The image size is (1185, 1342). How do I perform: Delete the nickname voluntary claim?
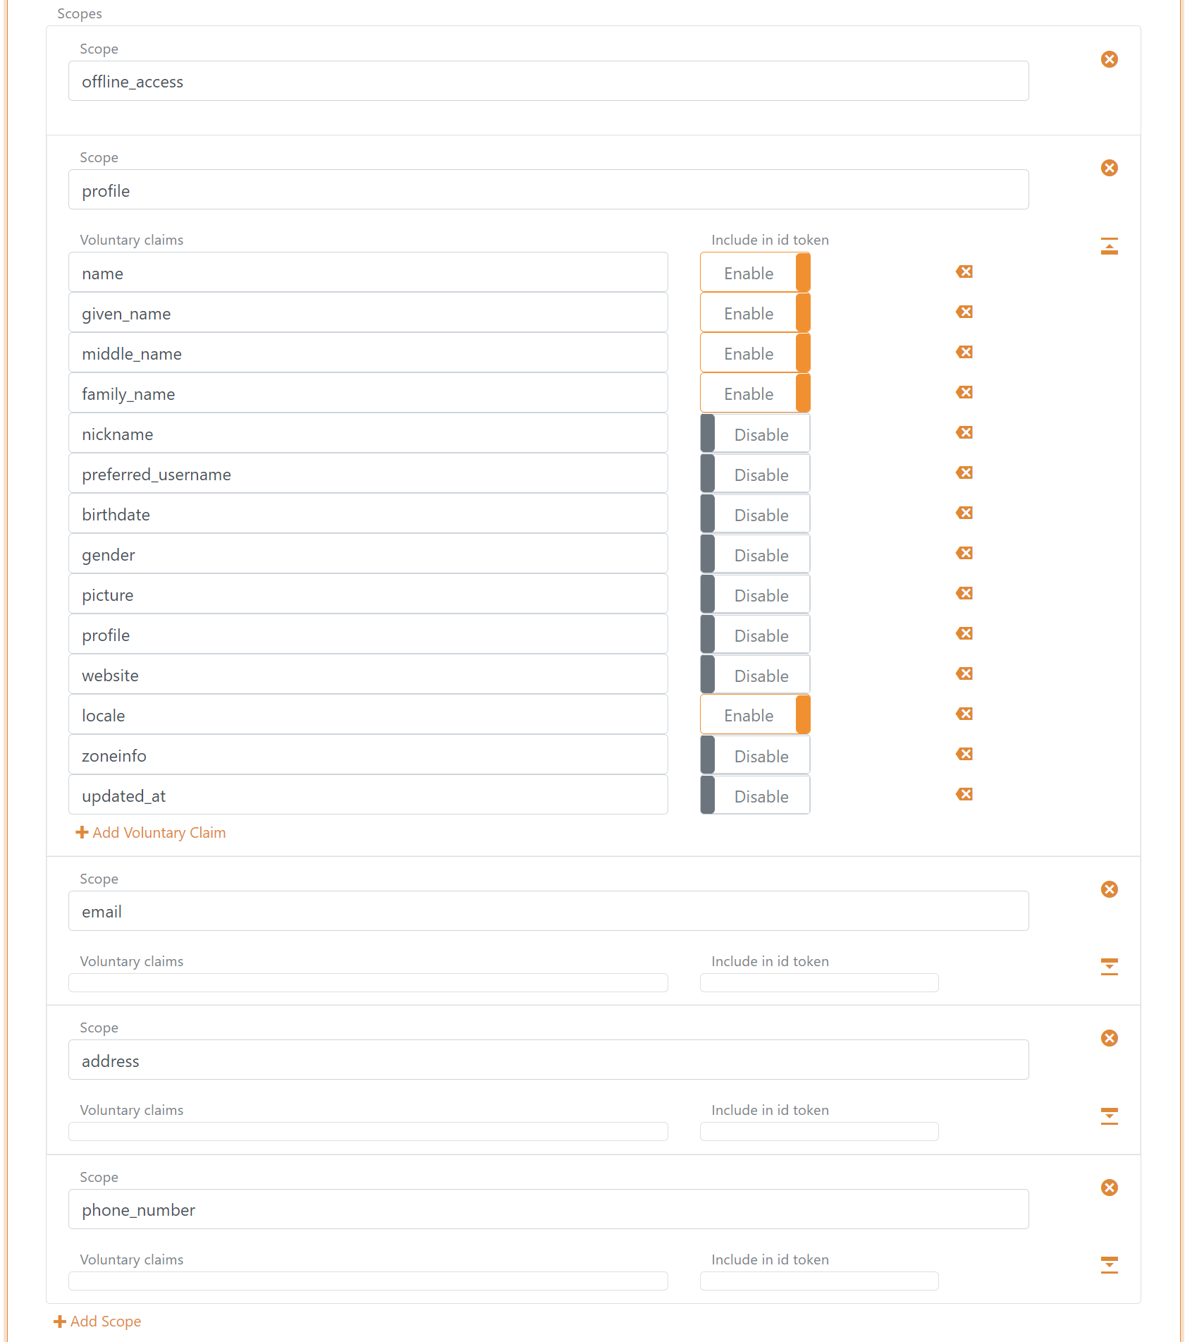point(964,432)
